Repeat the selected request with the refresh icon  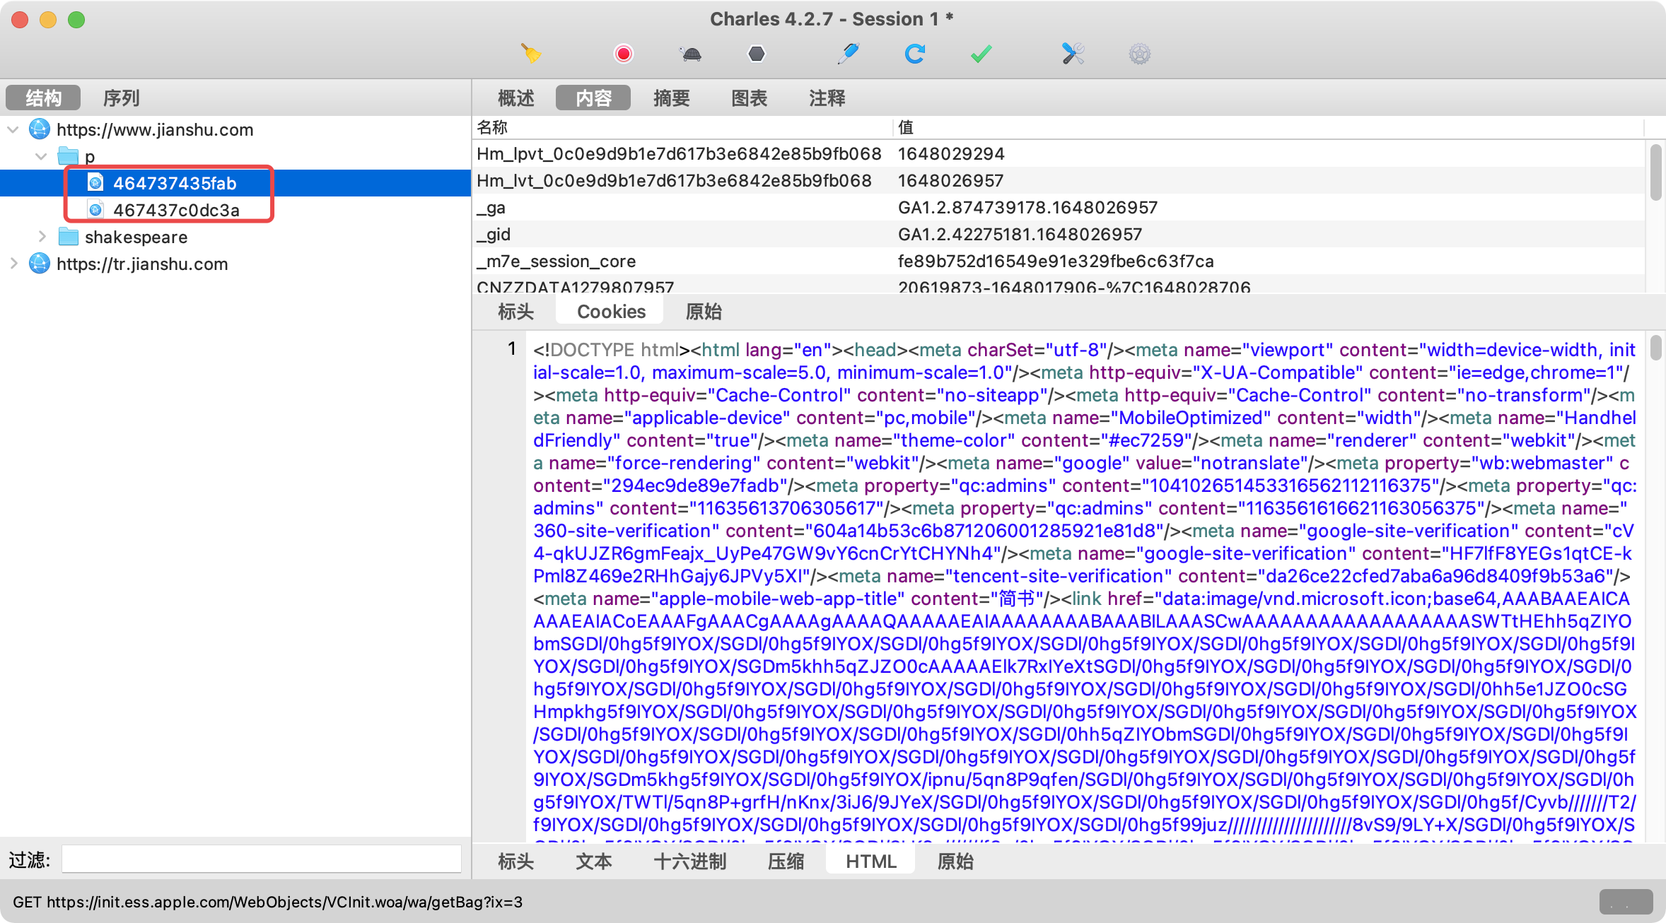point(915,54)
